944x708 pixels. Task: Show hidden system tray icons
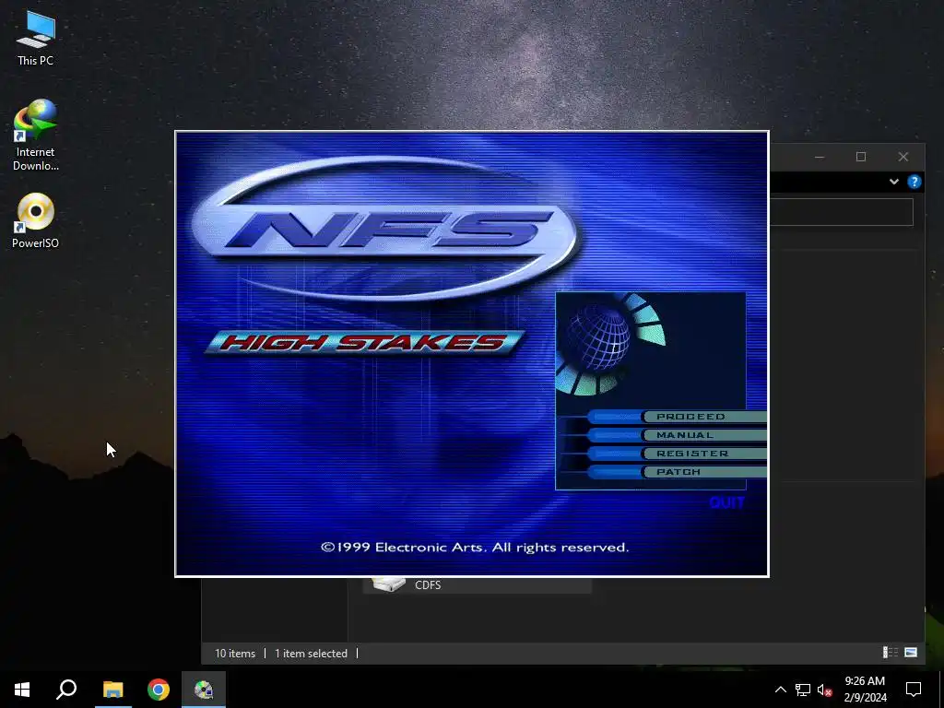[x=780, y=690]
